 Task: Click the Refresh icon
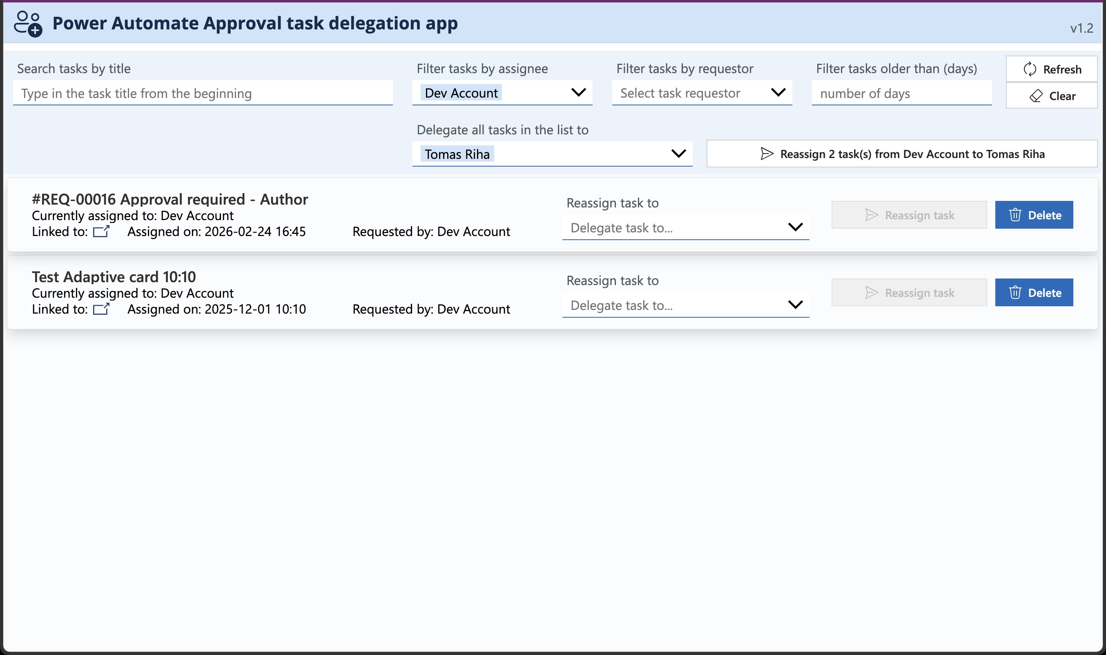click(1030, 69)
